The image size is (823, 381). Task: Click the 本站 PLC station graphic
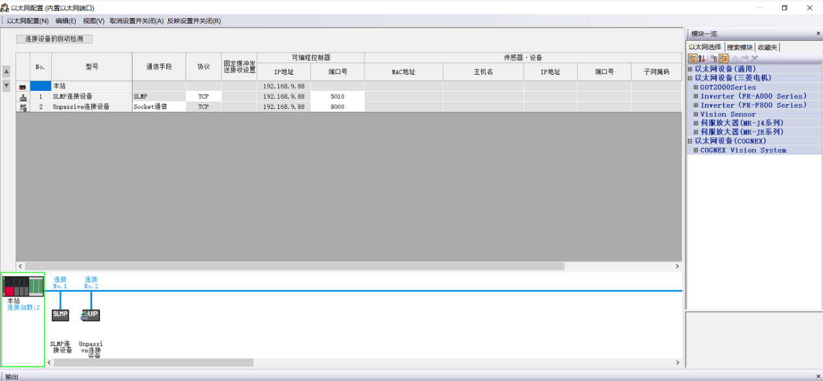pyautogui.click(x=23, y=286)
